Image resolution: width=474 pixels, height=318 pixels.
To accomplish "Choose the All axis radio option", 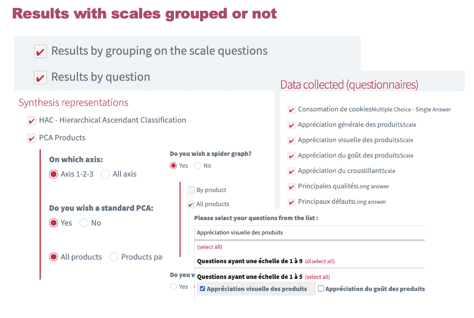I will point(105,174).
